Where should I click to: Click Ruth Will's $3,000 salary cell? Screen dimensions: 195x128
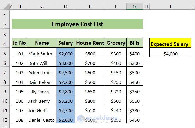point(66,63)
